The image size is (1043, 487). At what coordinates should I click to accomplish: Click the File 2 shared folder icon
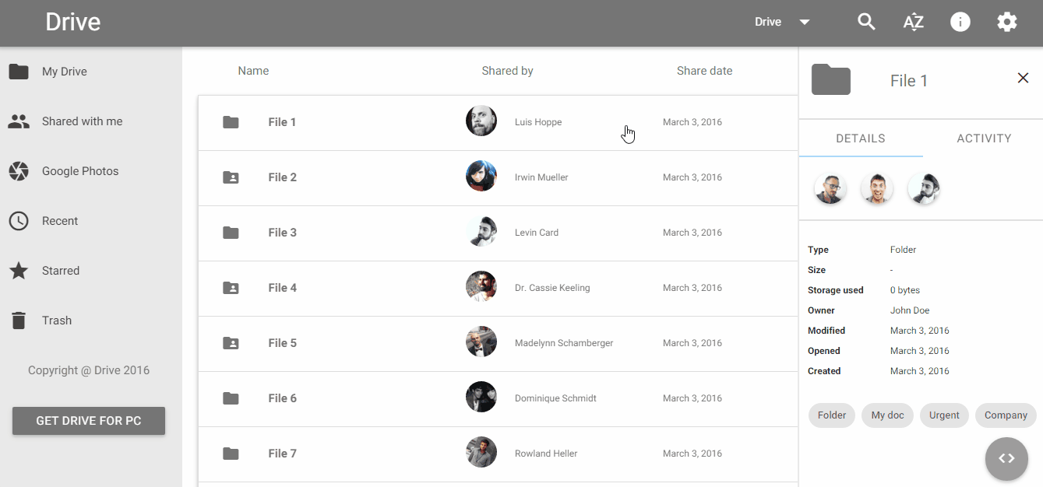tap(231, 177)
